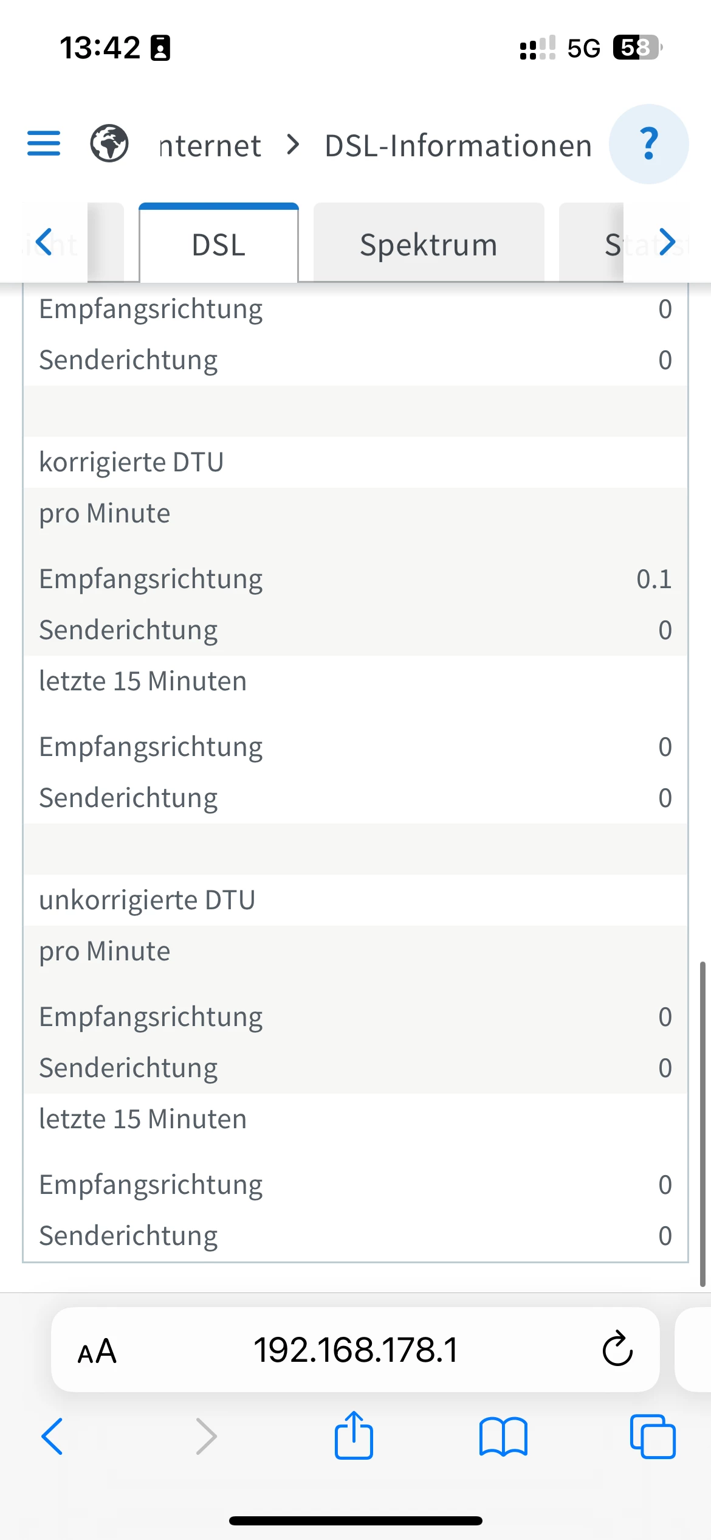
Task: Go back to previous page in Safari
Action: [52, 1437]
